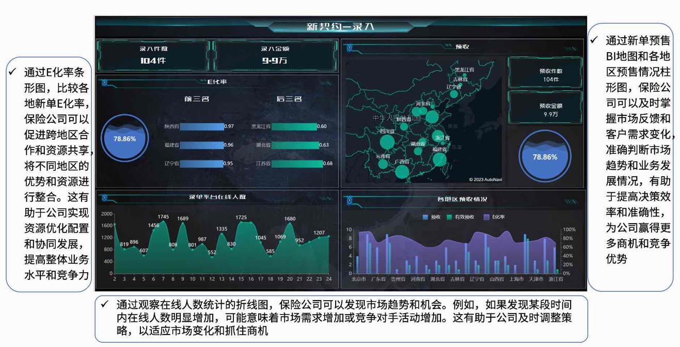Click the 1207 data point near the end
The image size is (680, 347).
(319, 238)
